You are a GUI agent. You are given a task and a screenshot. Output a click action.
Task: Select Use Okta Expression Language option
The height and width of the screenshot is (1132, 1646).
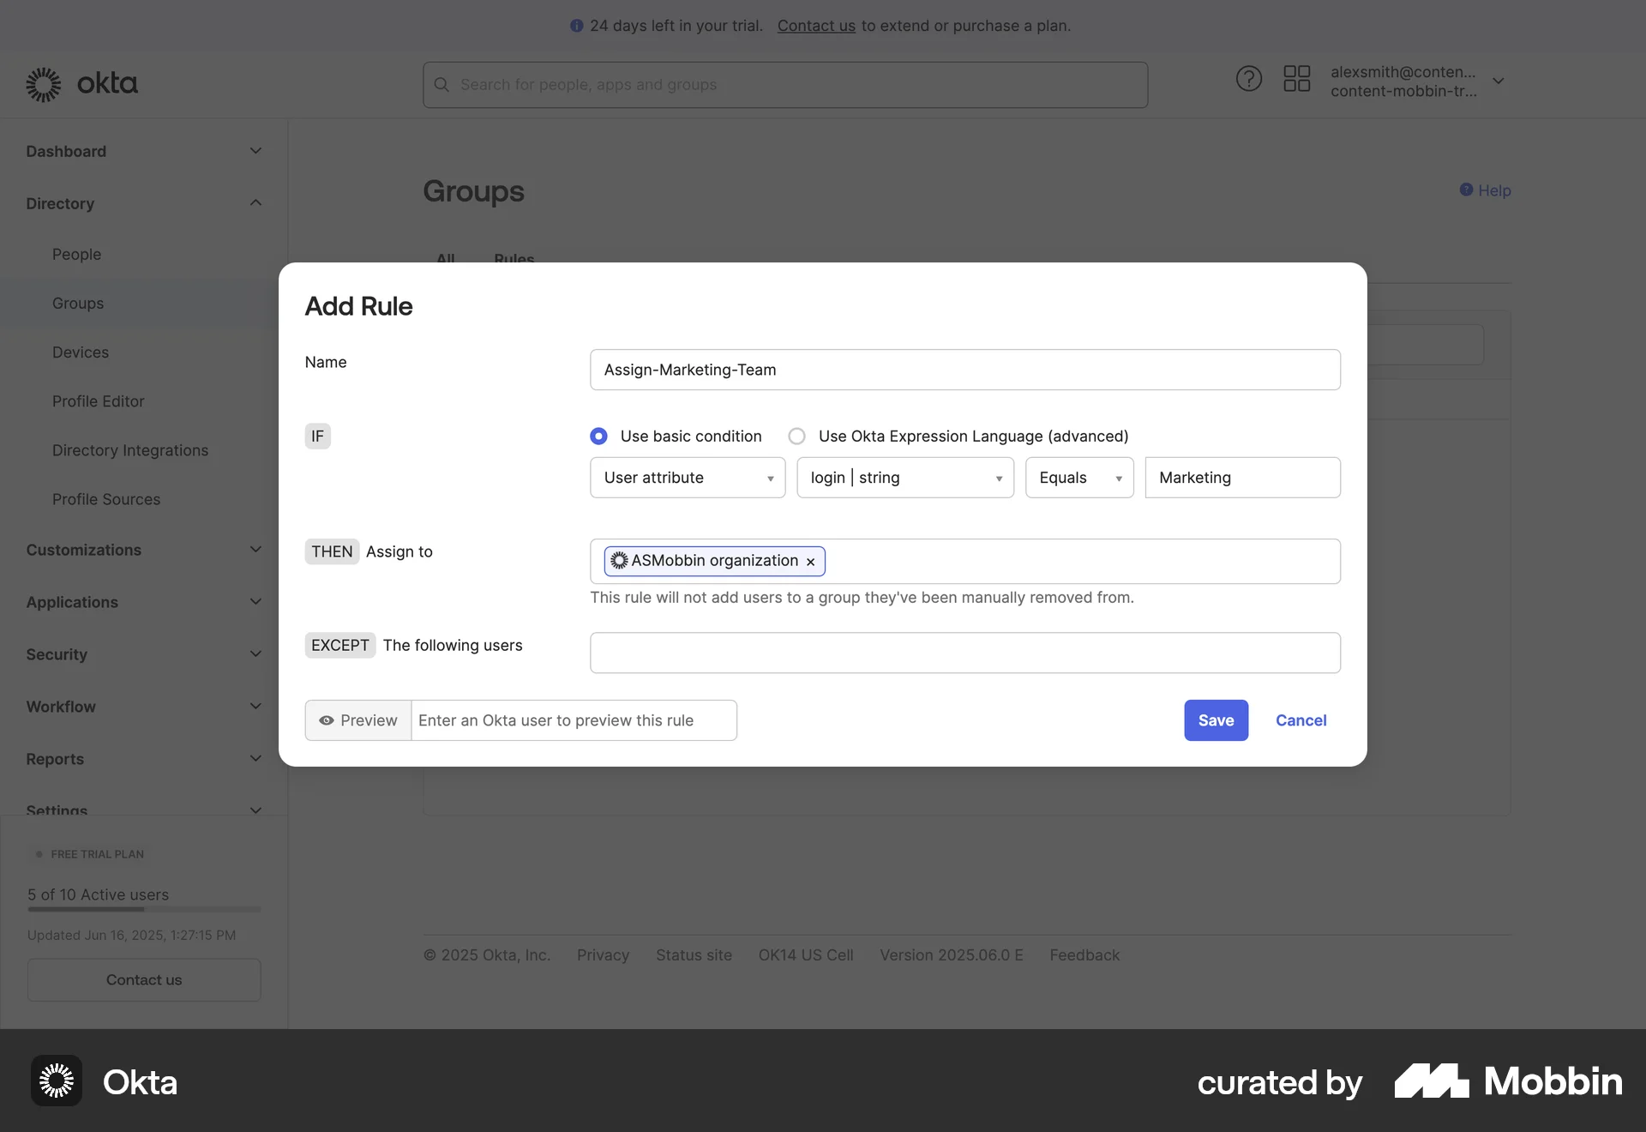[x=796, y=436]
